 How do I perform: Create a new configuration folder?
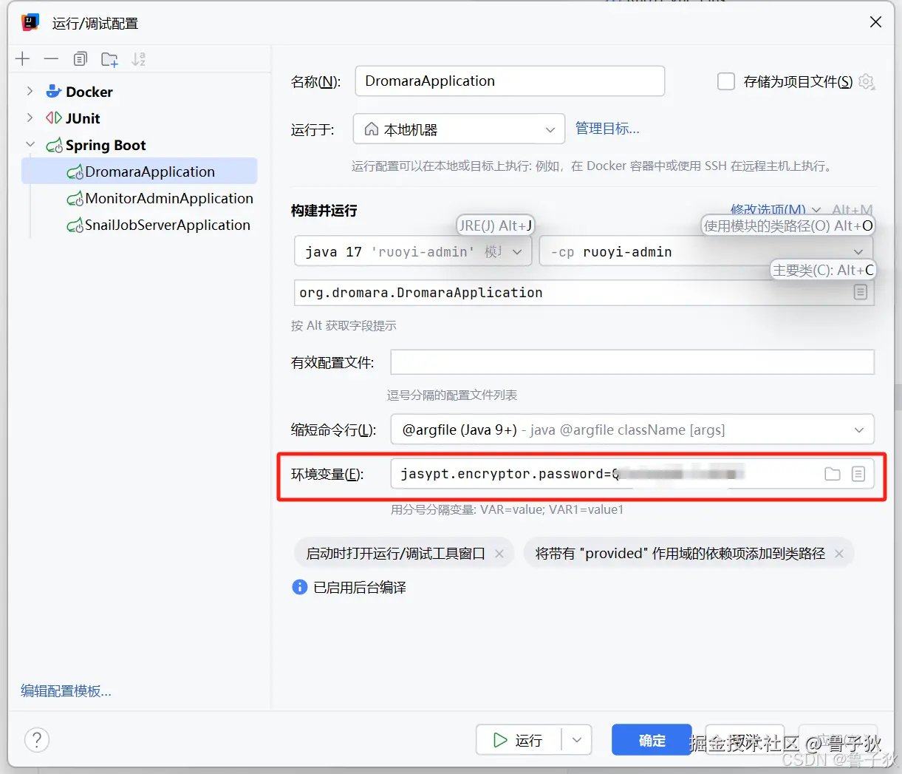(109, 58)
